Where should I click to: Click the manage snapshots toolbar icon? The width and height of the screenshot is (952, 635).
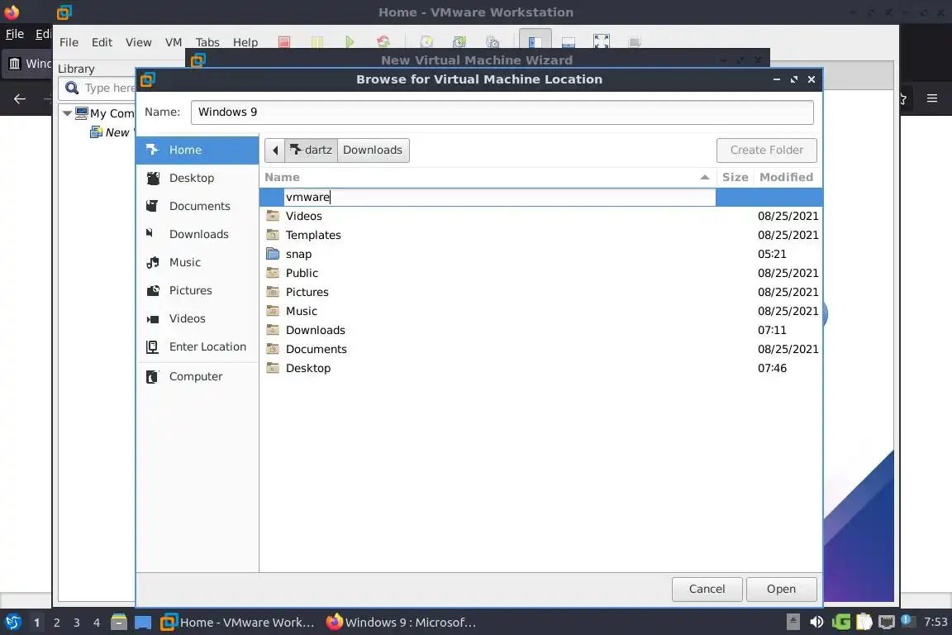[493, 42]
